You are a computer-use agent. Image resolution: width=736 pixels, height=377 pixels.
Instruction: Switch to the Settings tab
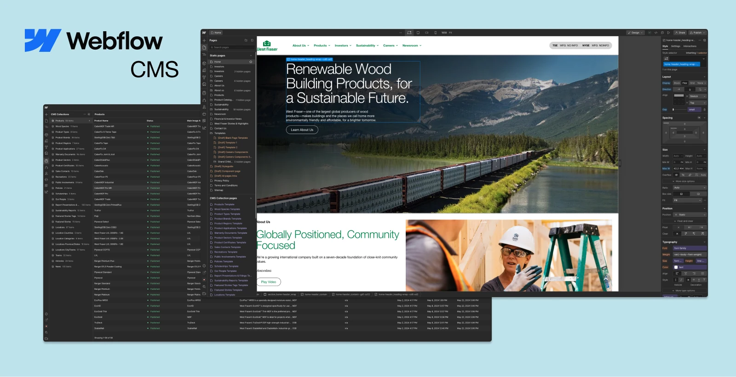click(676, 46)
